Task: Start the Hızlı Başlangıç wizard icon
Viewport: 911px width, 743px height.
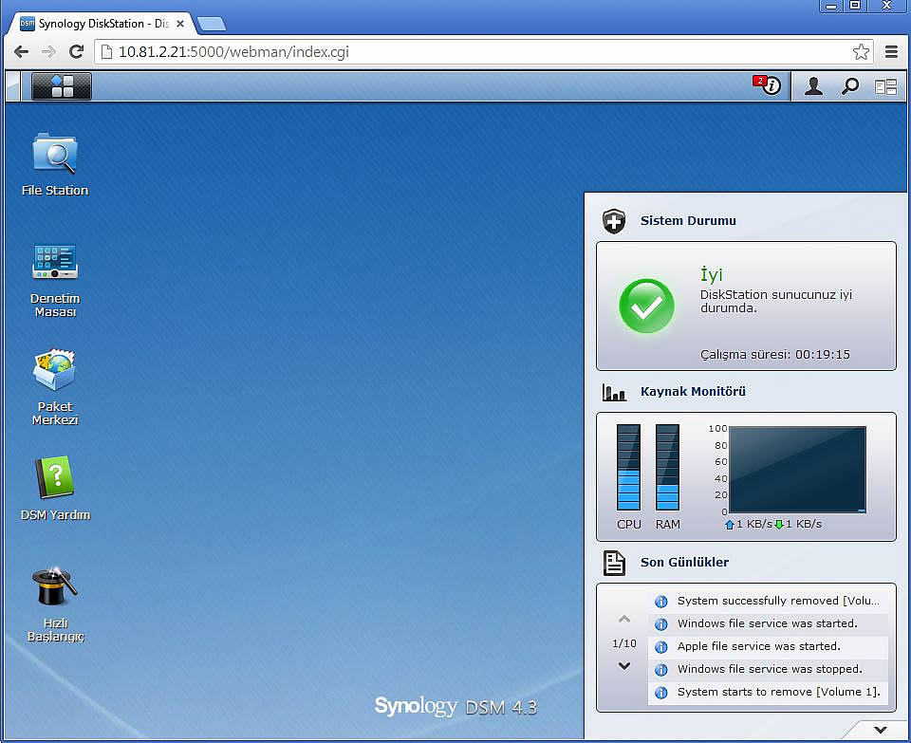Action: tap(55, 588)
